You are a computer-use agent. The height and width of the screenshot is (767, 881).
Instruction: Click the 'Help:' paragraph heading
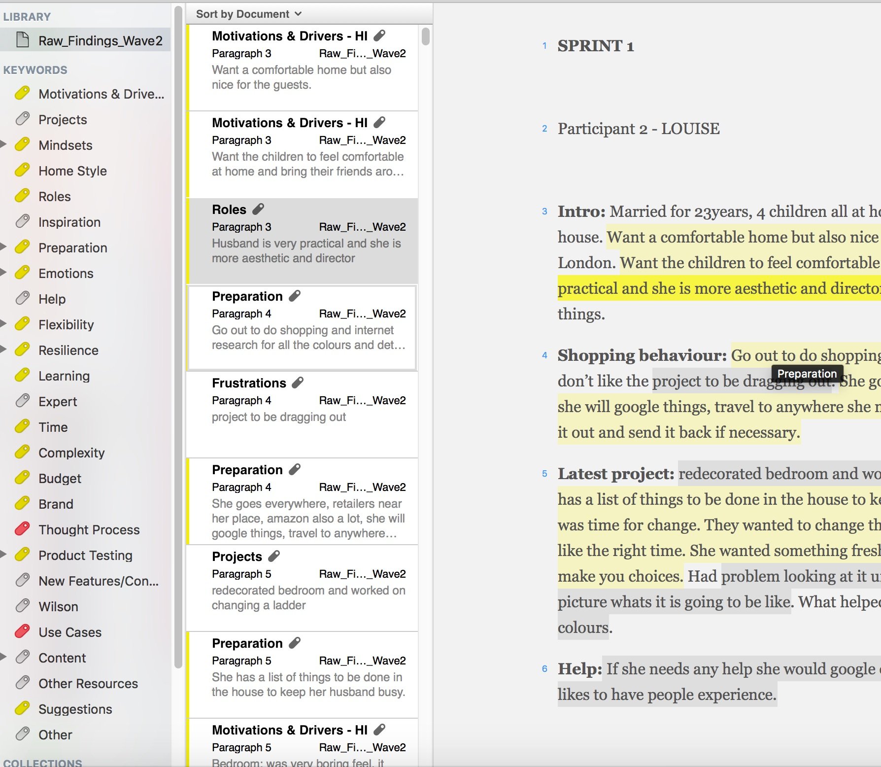(580, 668)
